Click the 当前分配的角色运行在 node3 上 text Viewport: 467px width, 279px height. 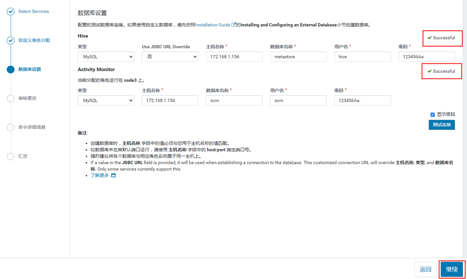pyautogui.click(x=111, y=80)
